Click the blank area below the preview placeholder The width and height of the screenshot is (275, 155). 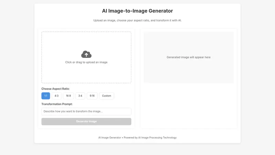tap(188, 107)
